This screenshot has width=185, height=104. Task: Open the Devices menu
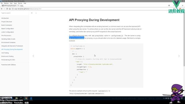coord(20,3)
